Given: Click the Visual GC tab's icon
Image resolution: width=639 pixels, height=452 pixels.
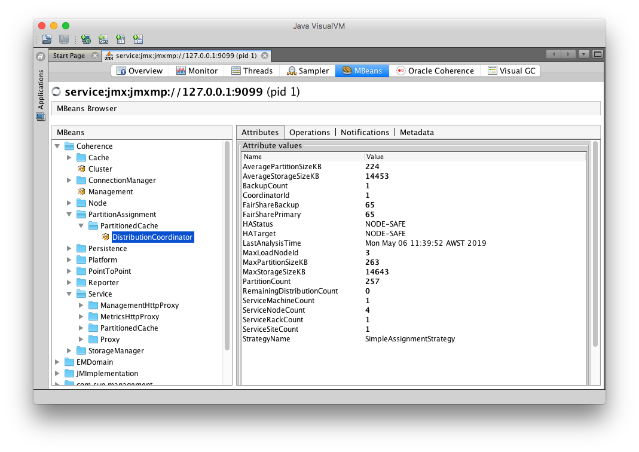Looking at the screenshot, I should [493, 71].
